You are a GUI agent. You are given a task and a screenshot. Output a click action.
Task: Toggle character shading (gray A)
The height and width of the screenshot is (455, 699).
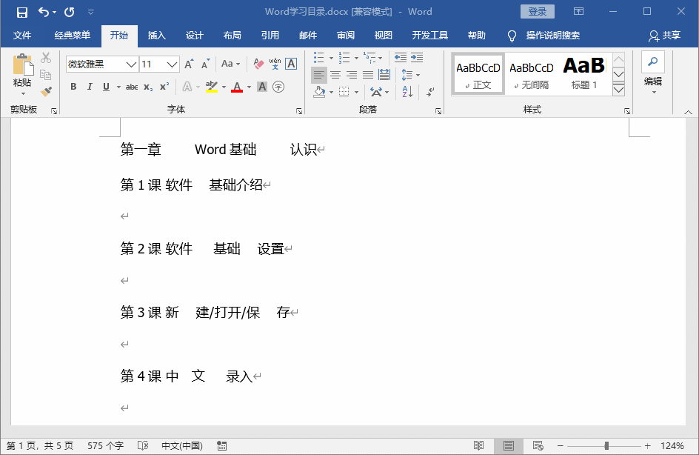pyautogui.click(x=262, y=87)
